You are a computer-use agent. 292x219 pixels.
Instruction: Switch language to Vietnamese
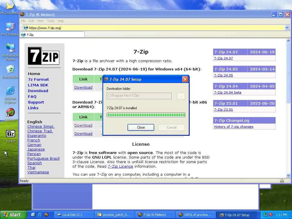(x=38, y=172)
